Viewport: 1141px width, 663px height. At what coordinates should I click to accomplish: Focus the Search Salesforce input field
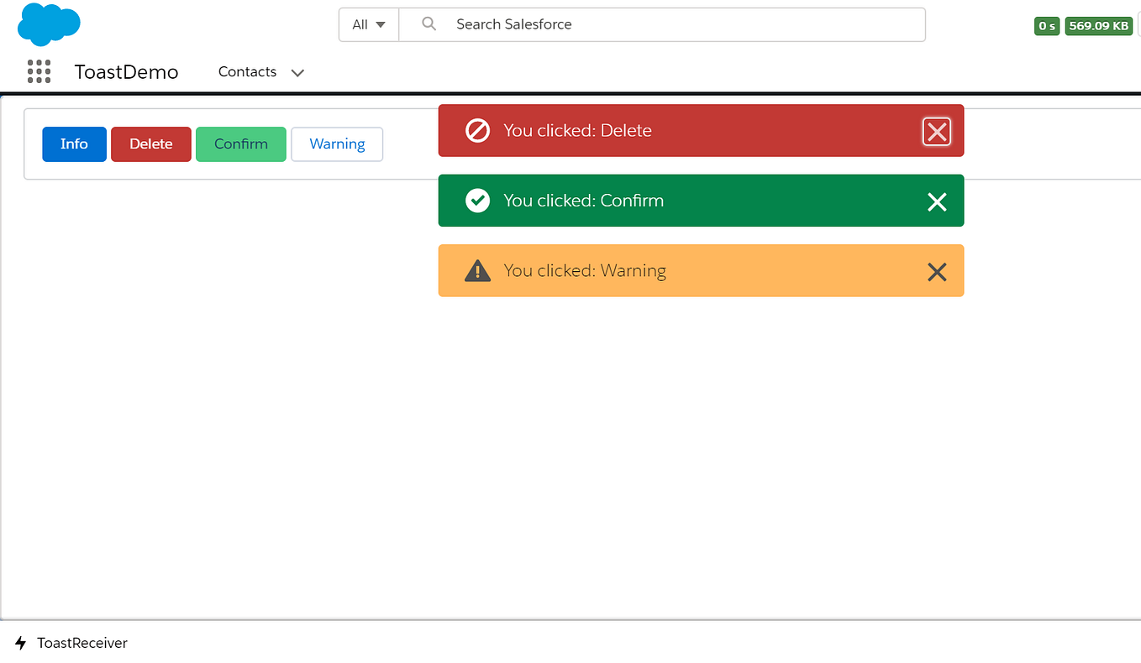pos(662,24)
